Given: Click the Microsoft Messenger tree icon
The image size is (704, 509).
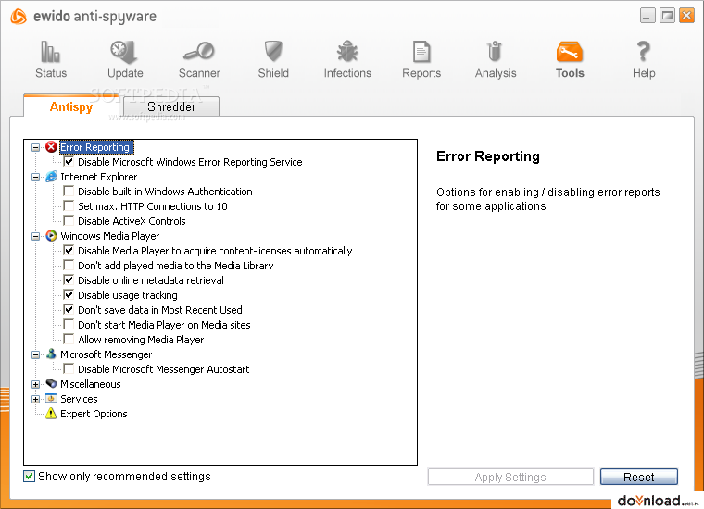Looking at the screenshot, I should (51, 354).
